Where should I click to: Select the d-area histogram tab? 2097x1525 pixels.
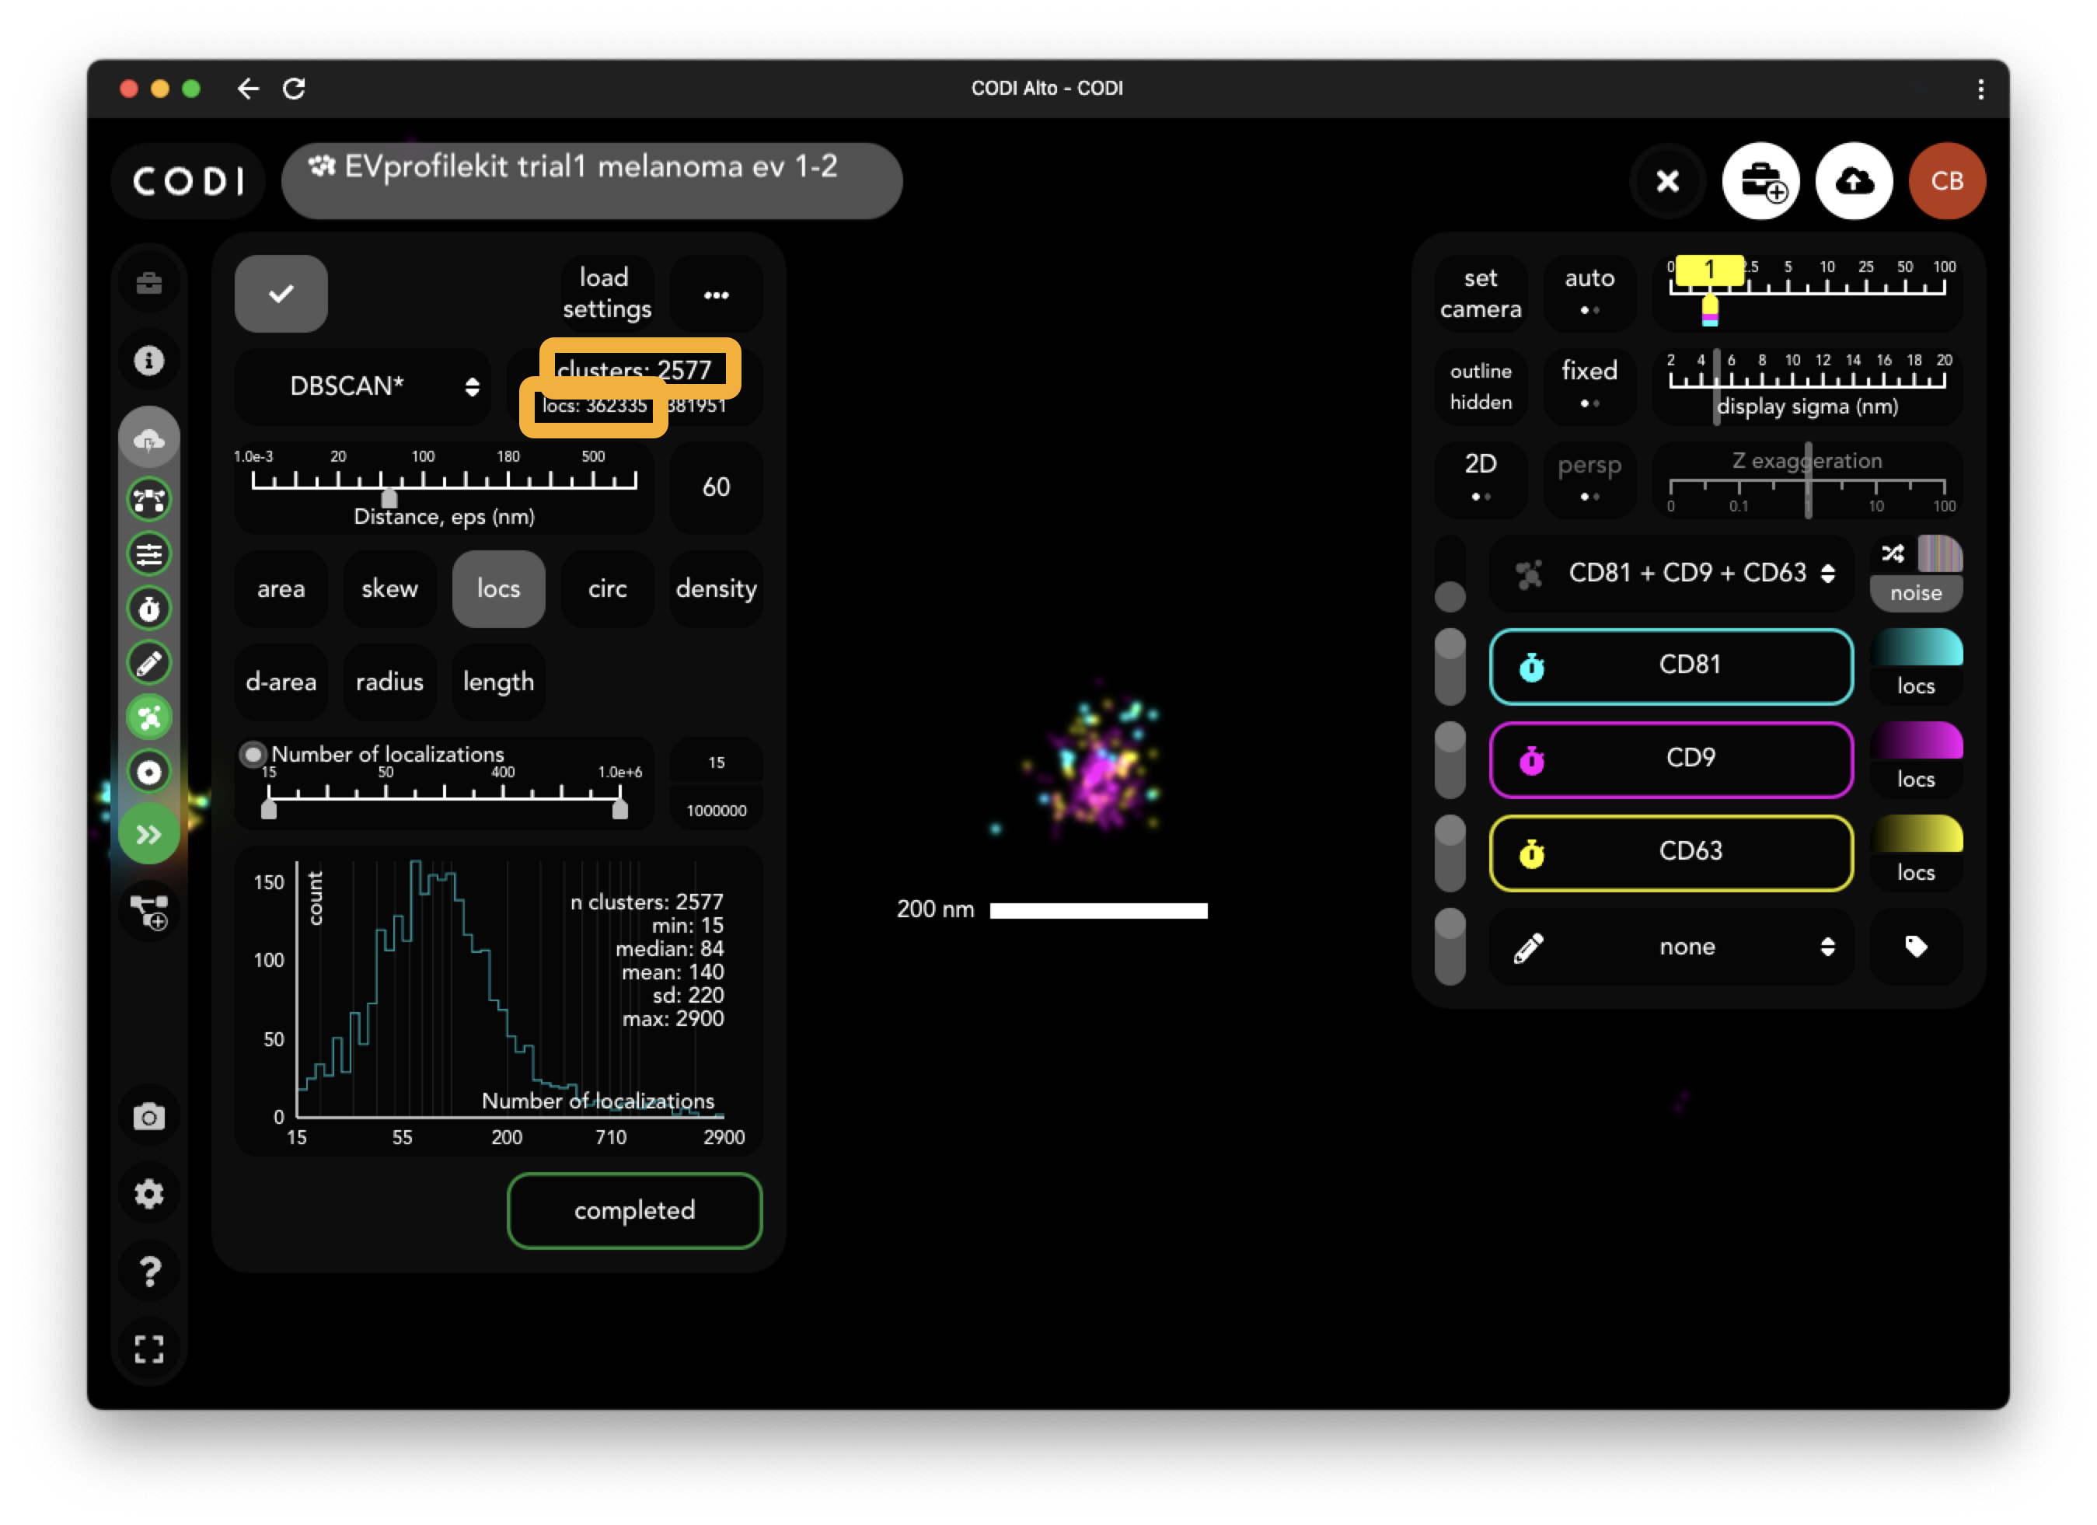[x=281, y=682]
